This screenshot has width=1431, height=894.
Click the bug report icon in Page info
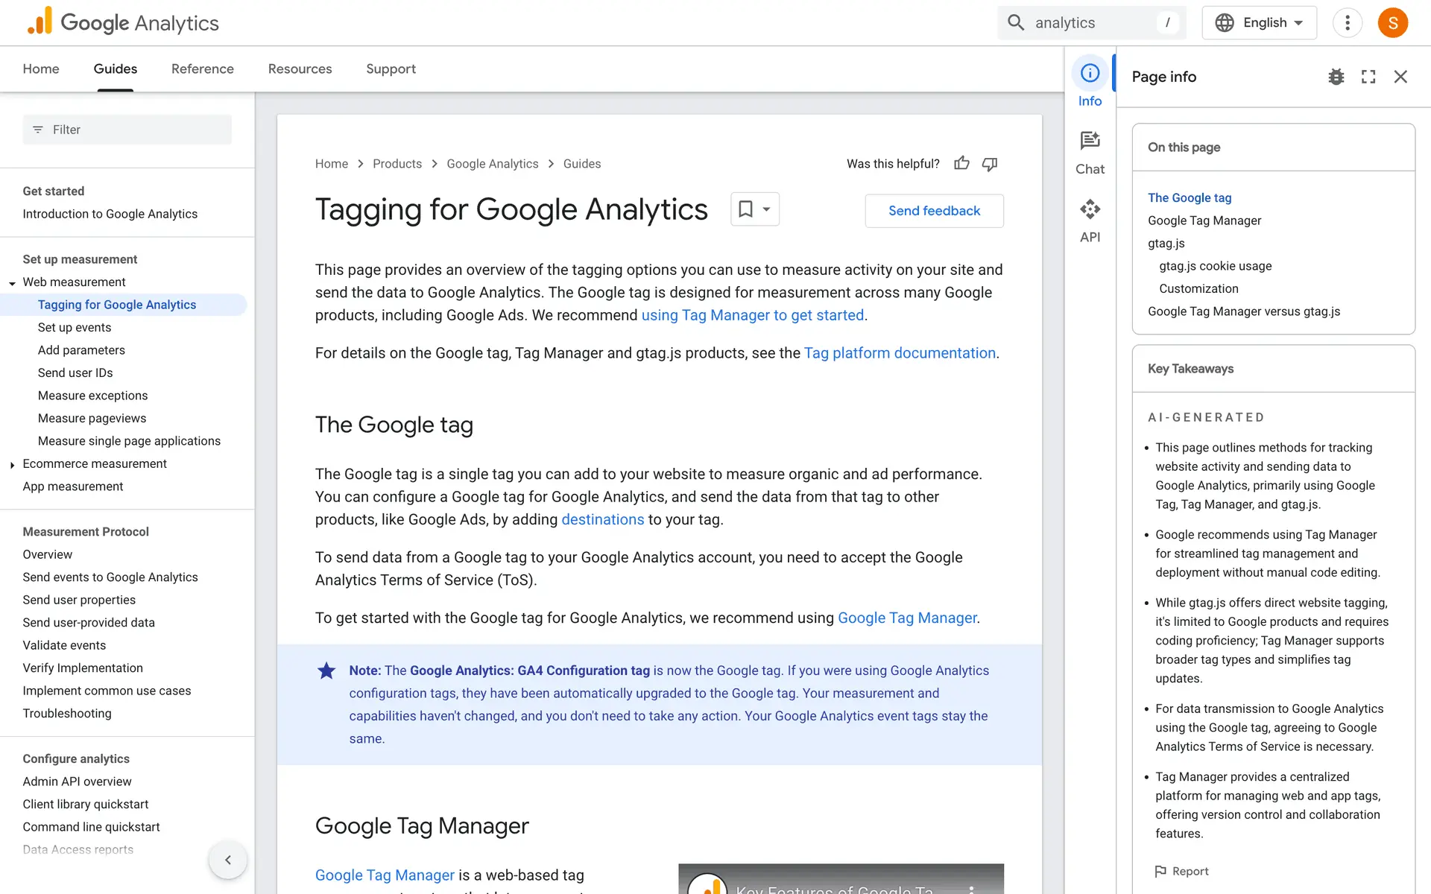[x=1336, y=77]
